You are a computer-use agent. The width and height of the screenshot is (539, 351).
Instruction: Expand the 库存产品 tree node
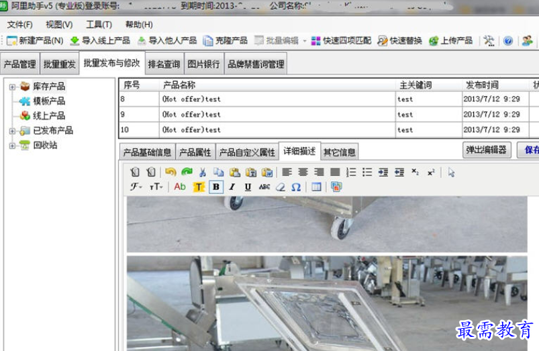12,87
